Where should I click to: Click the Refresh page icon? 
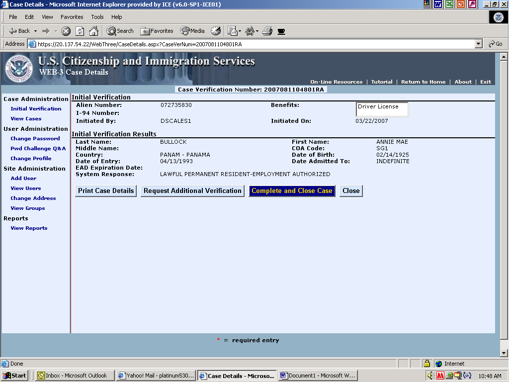pos(80,31)
